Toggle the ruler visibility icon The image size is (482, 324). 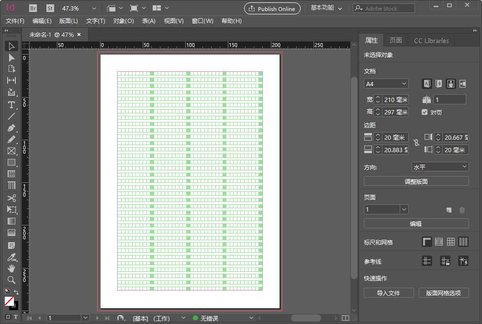coord(427,241)
